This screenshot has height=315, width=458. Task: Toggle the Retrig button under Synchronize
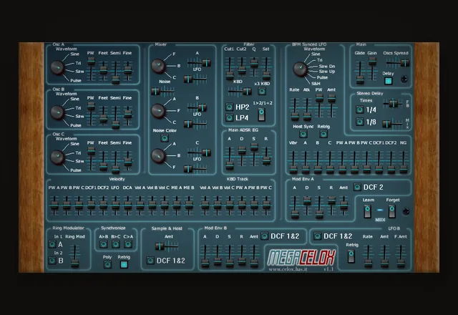pyautogui.click(x=124, y=264)
